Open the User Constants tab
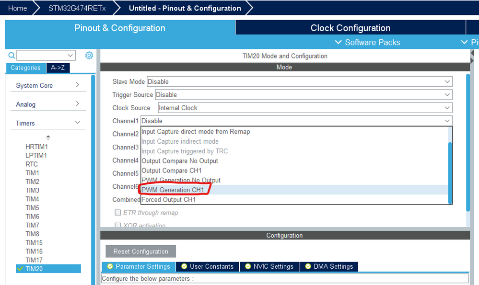 point(208,266)
